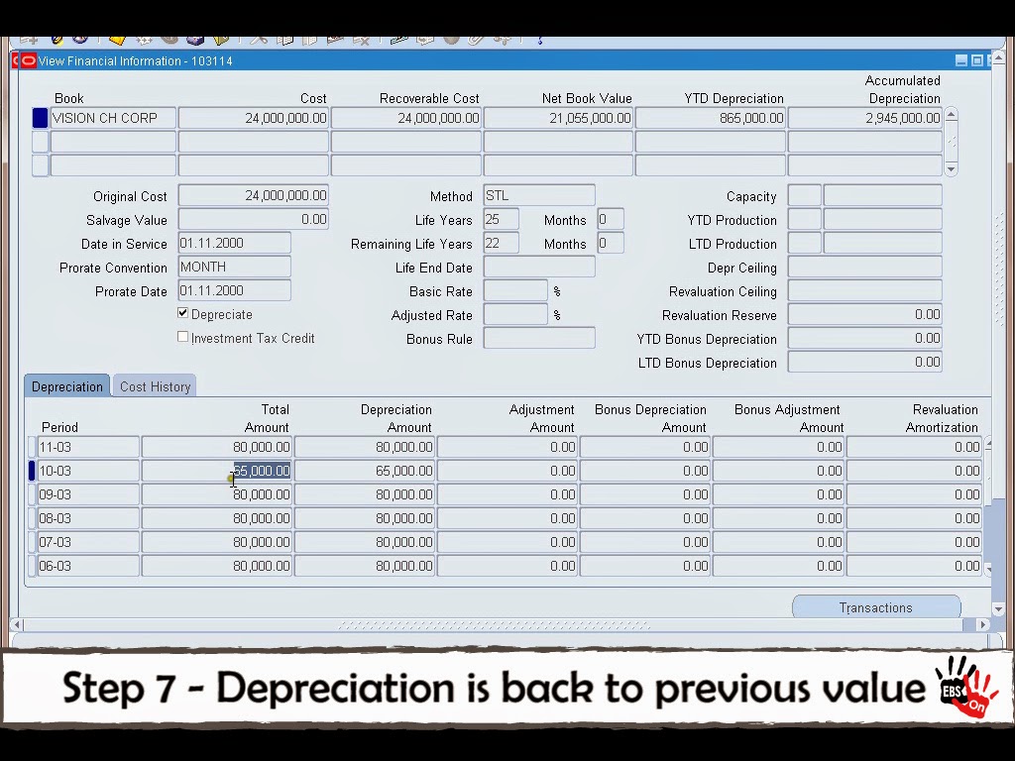
Task: Switch to the Cost History tab
Action: point(155,386)
